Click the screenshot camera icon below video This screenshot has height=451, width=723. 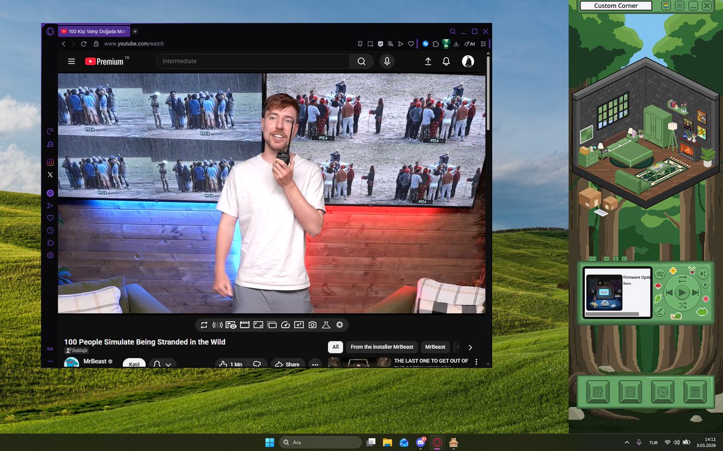pyautogui.click(x=312, y=325)
